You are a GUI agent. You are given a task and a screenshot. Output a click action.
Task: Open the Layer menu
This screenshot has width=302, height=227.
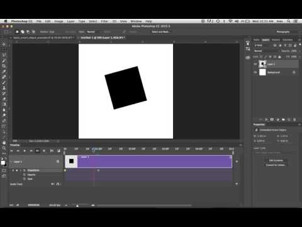[x=70, y=21]
